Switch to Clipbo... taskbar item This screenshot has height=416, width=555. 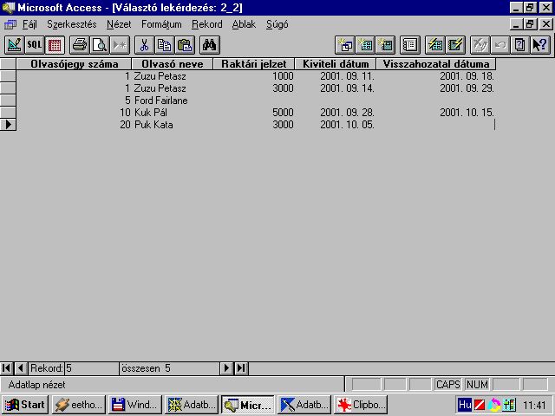361,405
